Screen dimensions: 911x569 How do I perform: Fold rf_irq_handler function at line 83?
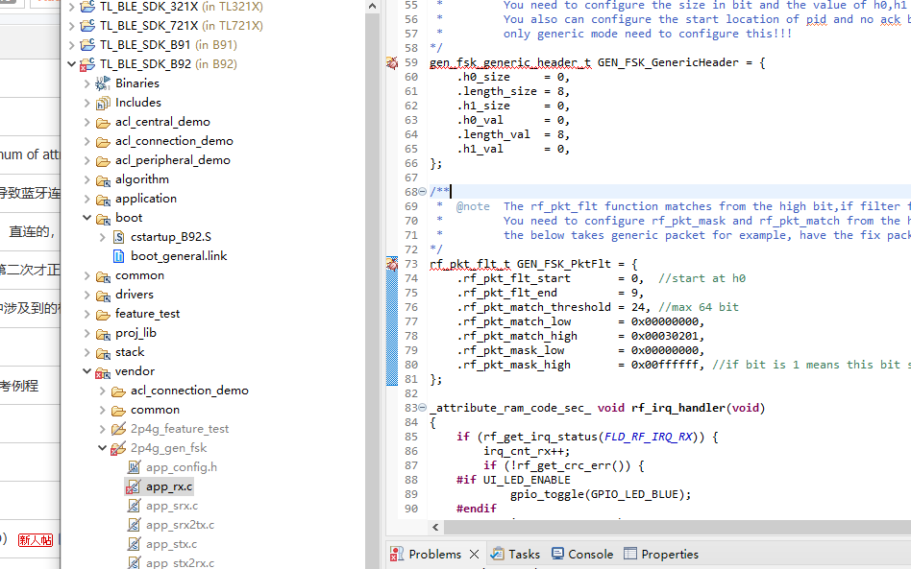click(423, 408)
